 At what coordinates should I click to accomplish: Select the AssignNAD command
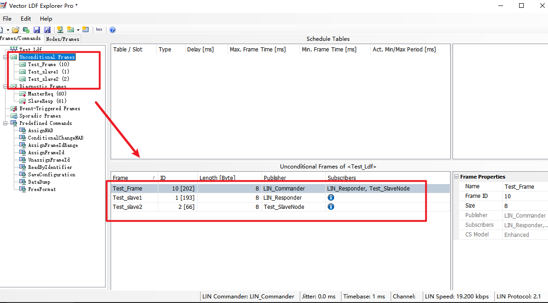[40, 130]
